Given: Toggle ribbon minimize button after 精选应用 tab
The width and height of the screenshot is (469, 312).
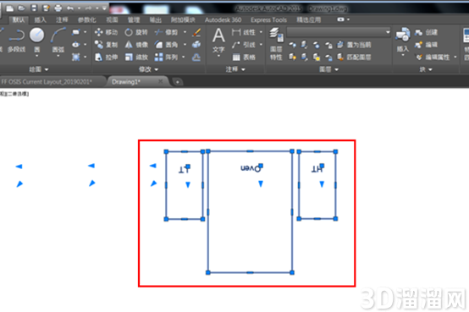Looking at the screenshot, I should point(340,19).
